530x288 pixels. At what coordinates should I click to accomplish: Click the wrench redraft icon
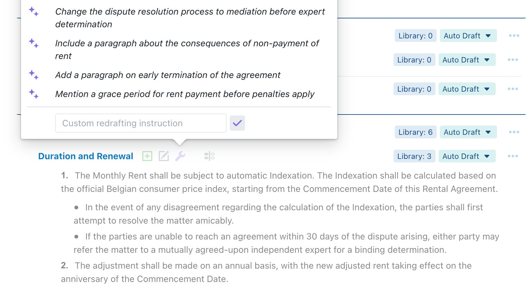point(180,156)
